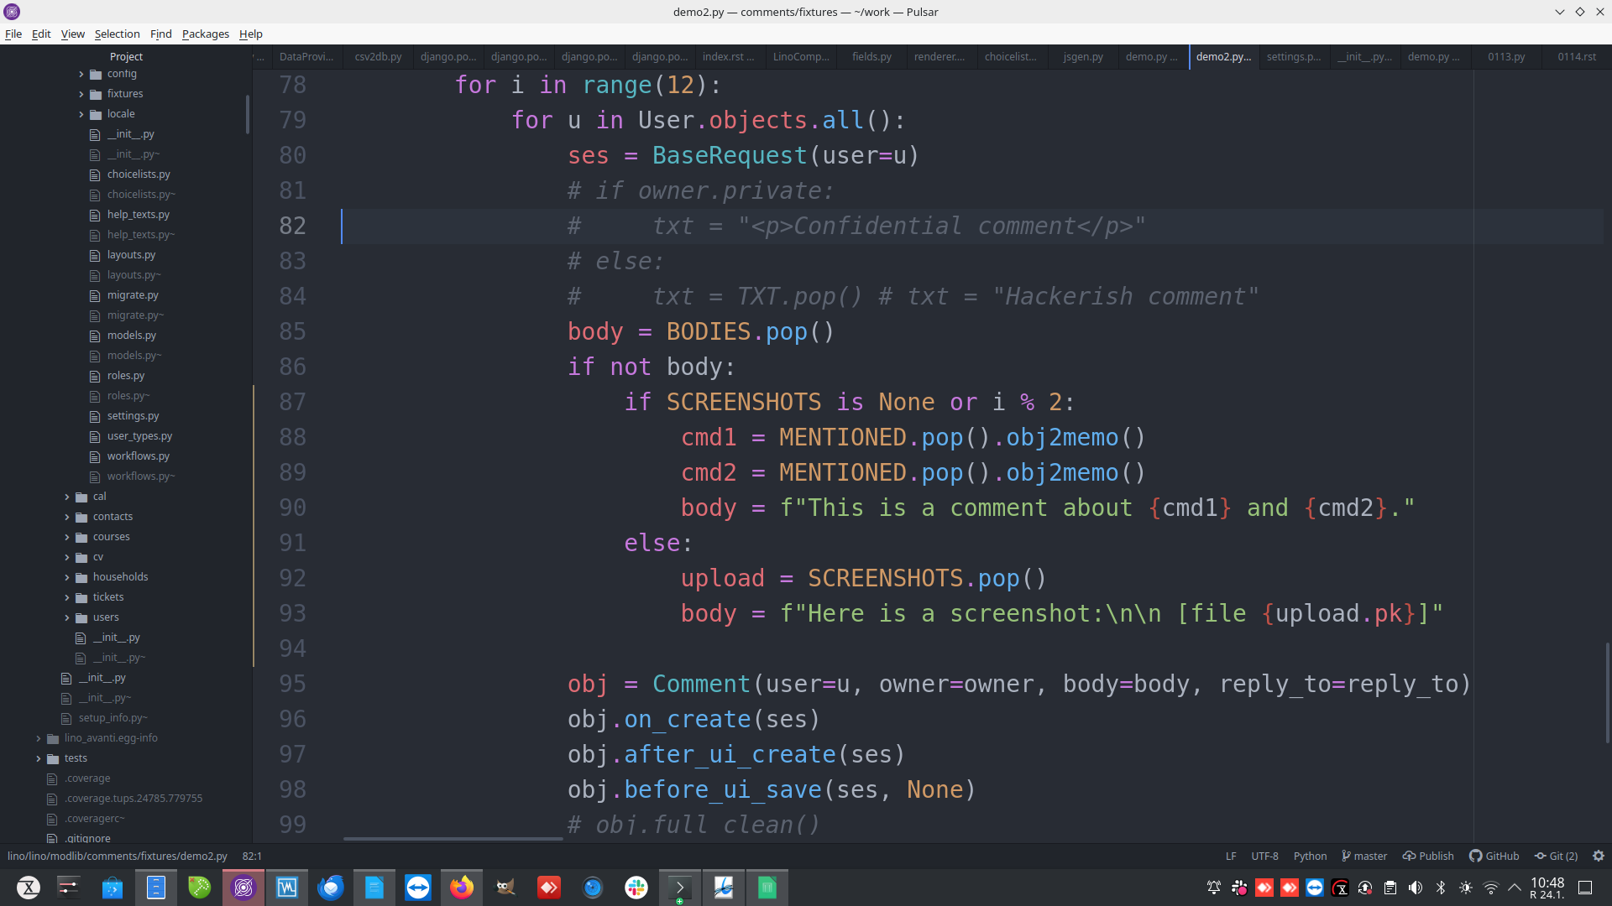Expand the households folder in tree
Screen dimensions: 1612x906
pos(120,577)
